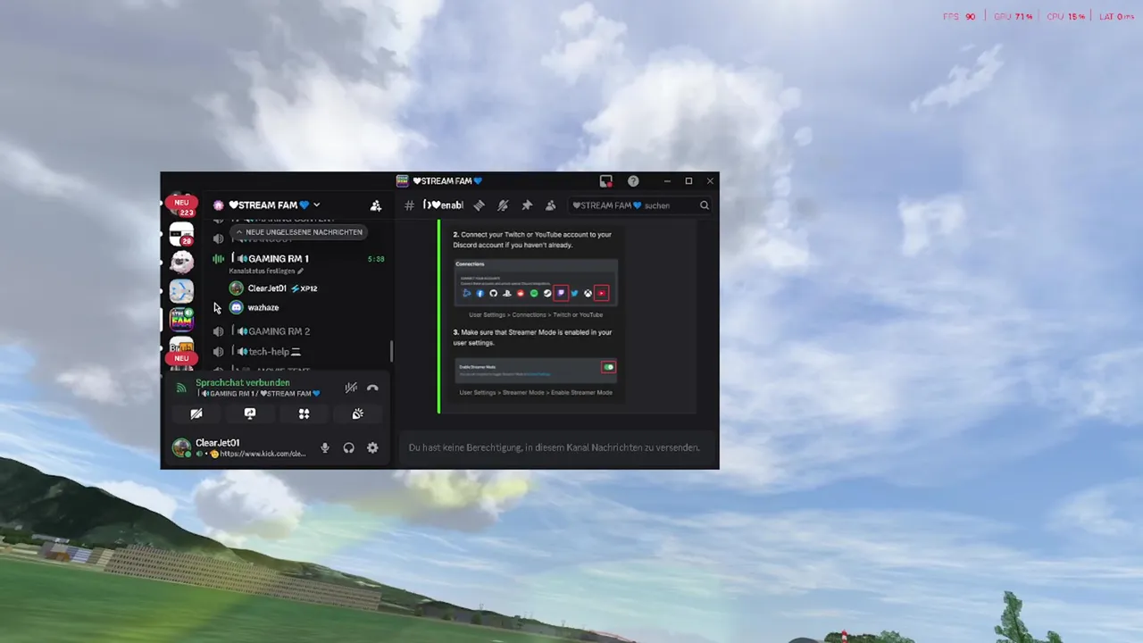Open the fluffy white sheep server icon
This screenshot has height=643, width=1143.
tap(181, 263)
